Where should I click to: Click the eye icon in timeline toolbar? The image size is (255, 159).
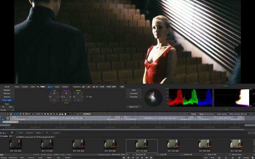coord(51,114)
